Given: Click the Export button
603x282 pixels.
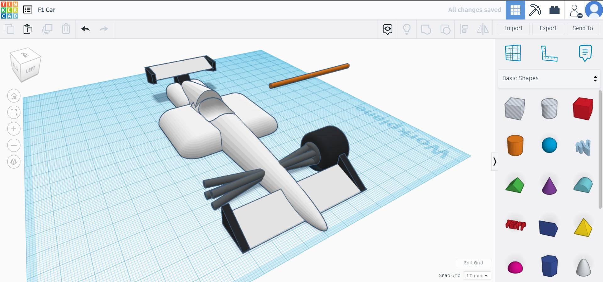Looking at the screenshot, I should 548,28.
